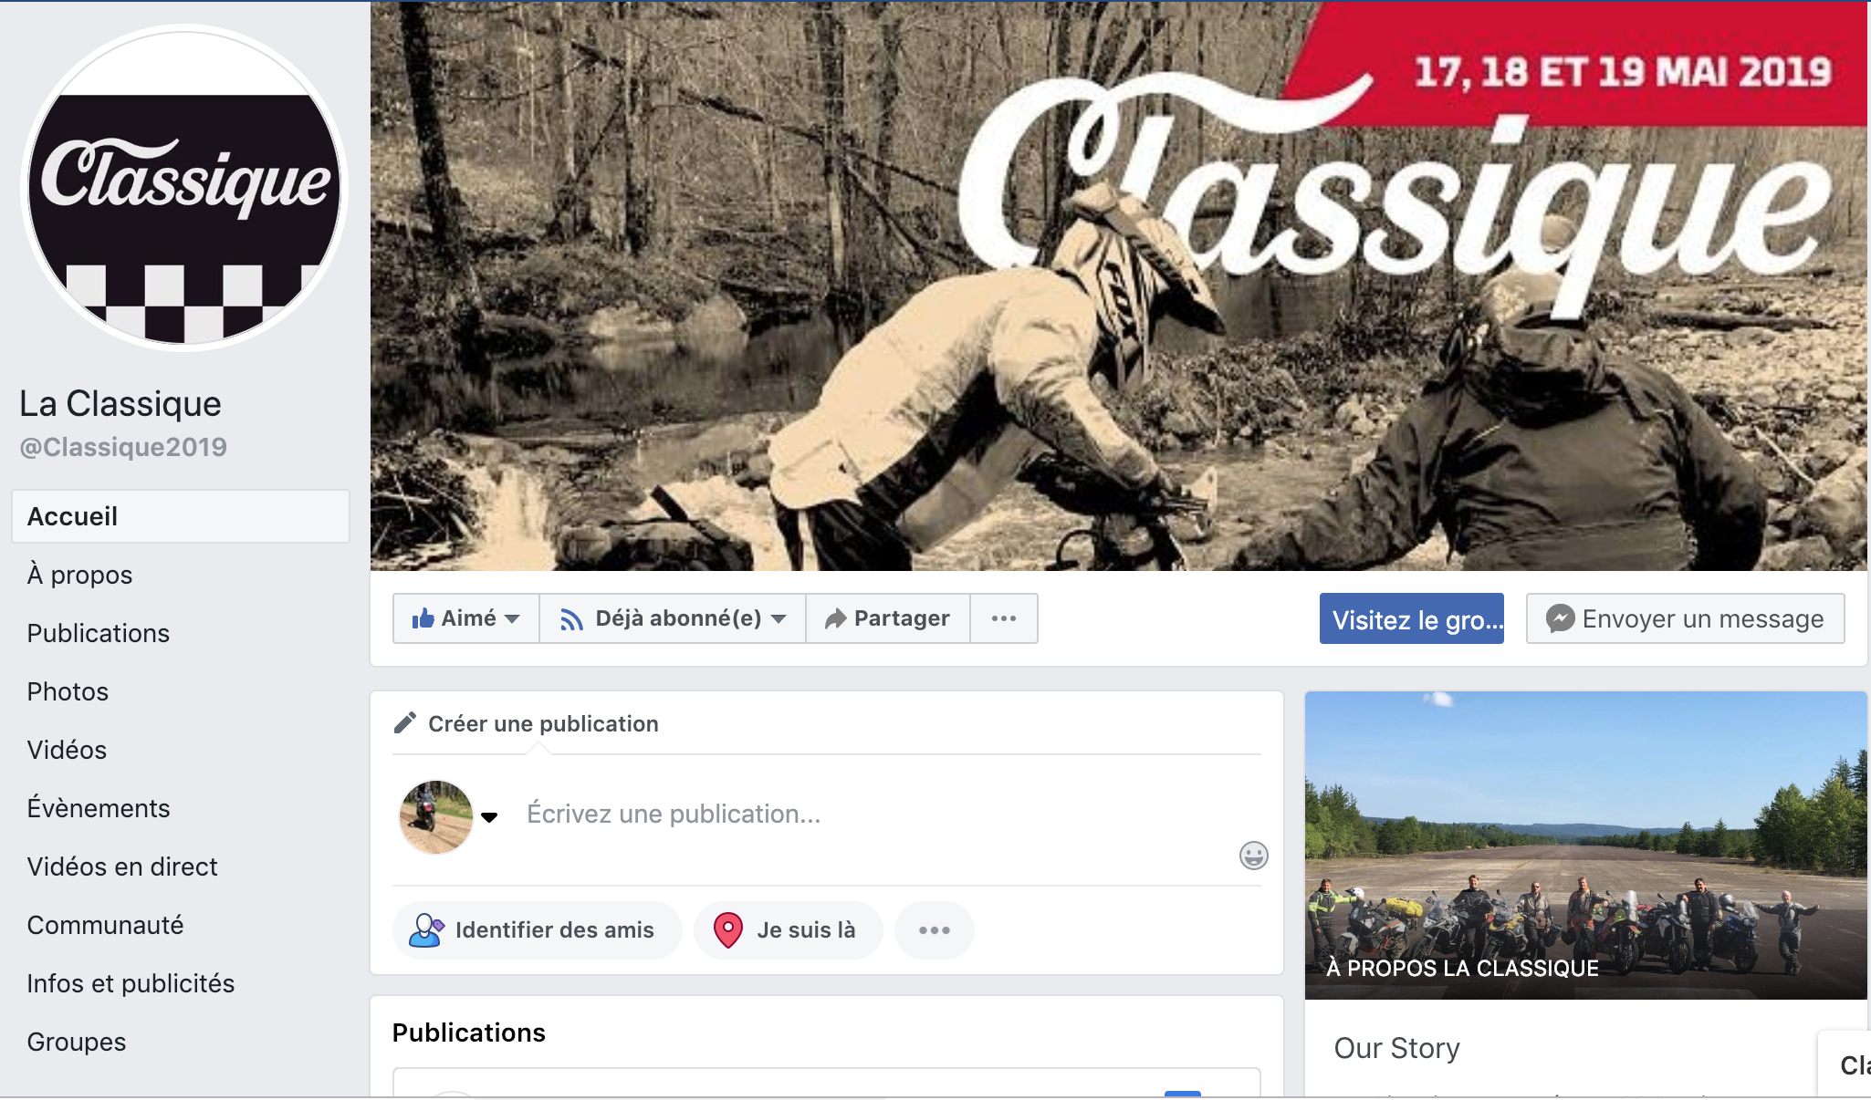Viewport: 1871px width, 1100px height.
Task: Open the profile switcher arrow beside avatar
Action: tap(489, 817)
